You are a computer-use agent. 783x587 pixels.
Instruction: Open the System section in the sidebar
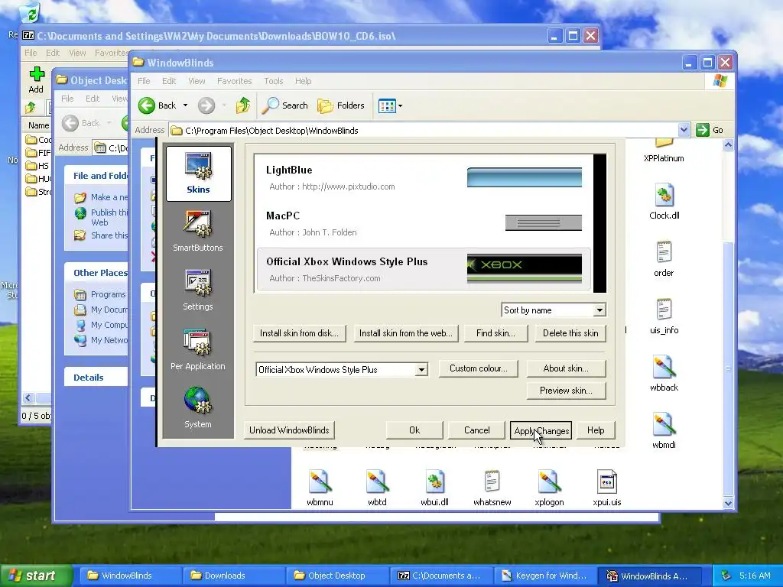click(x=198, y=407)
